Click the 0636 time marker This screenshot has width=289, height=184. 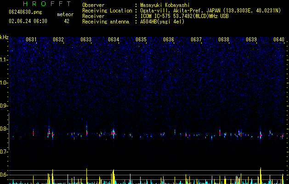click(169, 40)
